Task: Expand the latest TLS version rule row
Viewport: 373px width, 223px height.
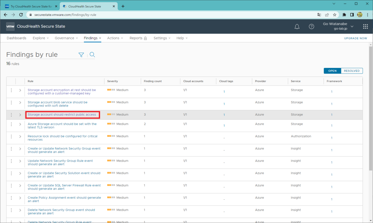Action: click(x=20, y=124)
